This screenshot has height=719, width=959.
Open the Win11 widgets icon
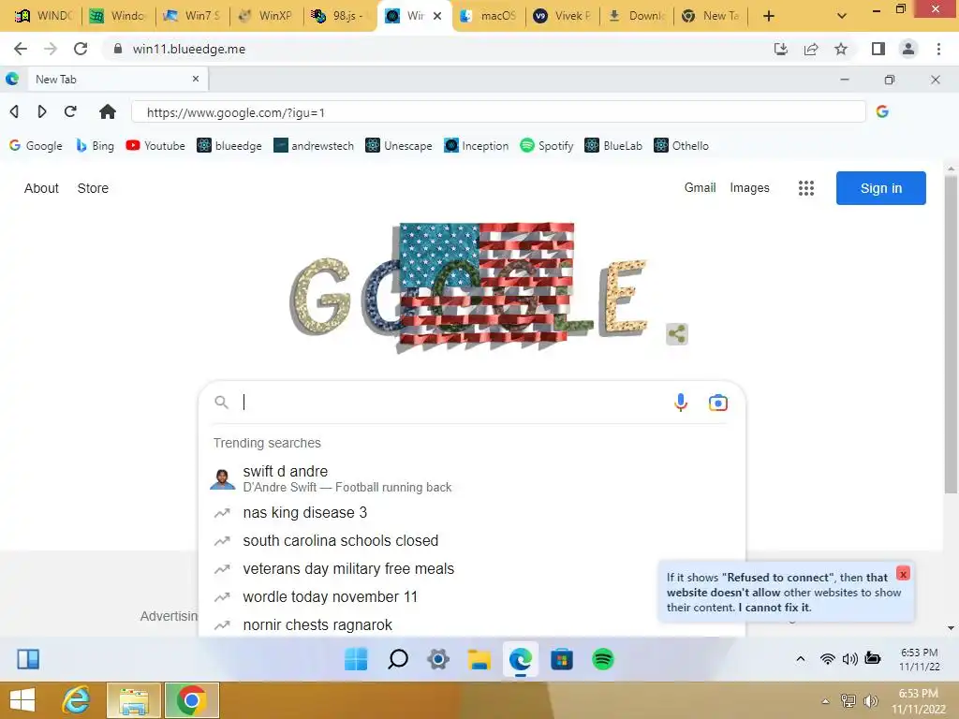[28, 659]
